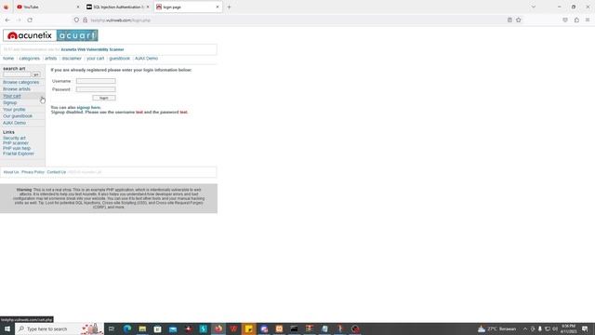Click the search art text box
595x335 pixels.
(x=17, y=74)
